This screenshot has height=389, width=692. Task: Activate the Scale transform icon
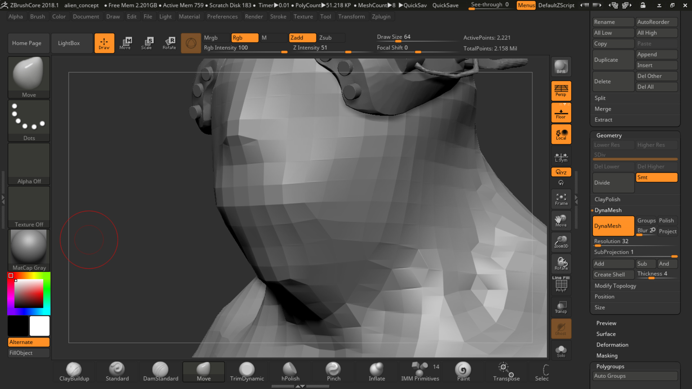pos(147,43)
